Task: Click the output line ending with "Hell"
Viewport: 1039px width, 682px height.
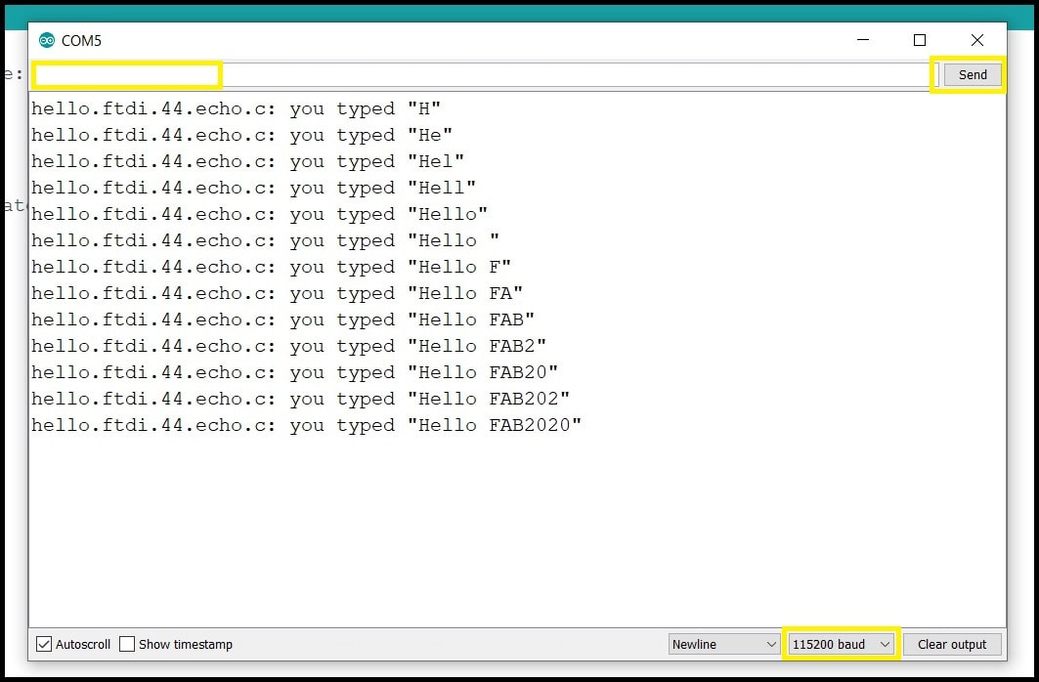Action: pyautogui.click(x=254, y=188)
